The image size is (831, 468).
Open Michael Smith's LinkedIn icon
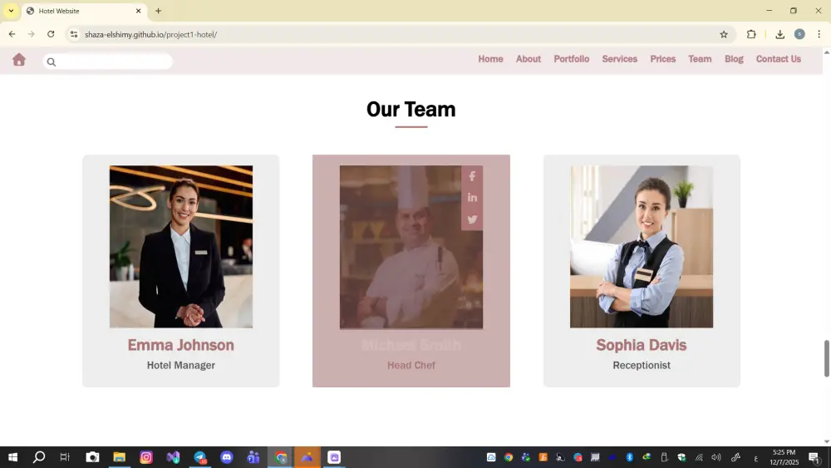(472, 198)
